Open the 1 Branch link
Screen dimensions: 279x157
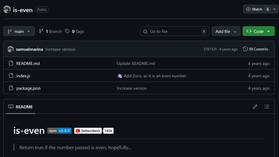pos(51,31)
